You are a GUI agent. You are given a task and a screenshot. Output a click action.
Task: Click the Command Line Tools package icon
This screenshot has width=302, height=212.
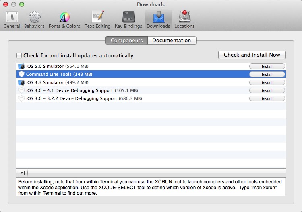tap(21, 74)
